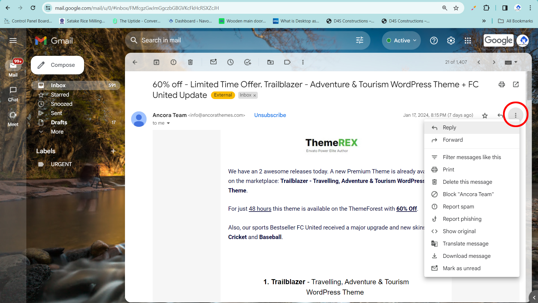Click the Add to Tasks icon
Viewport: 538px width, 303px height.
247,62
